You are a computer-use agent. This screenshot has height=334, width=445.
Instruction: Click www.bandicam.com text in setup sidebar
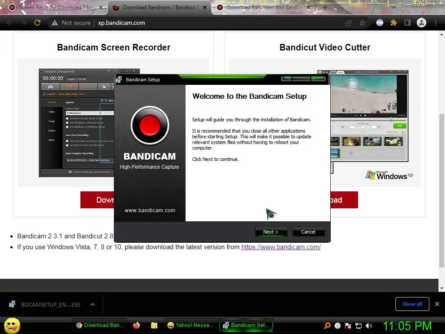pos(150,210)
